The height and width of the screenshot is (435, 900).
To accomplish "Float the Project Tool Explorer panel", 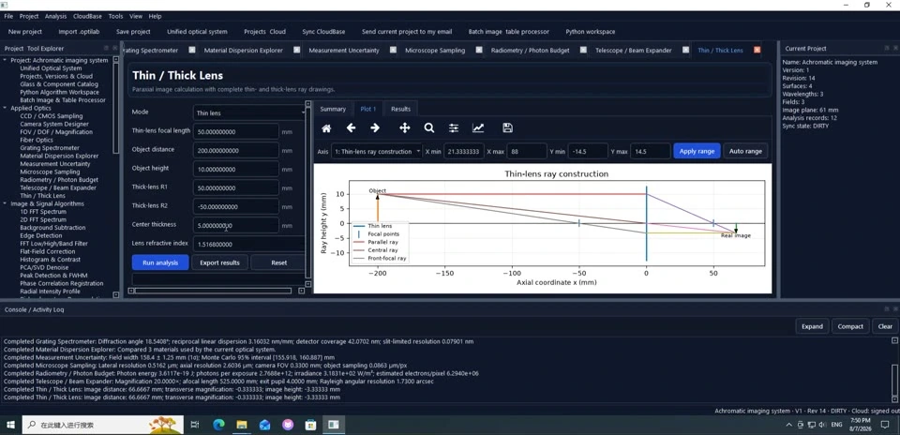I will pos(106,48).
